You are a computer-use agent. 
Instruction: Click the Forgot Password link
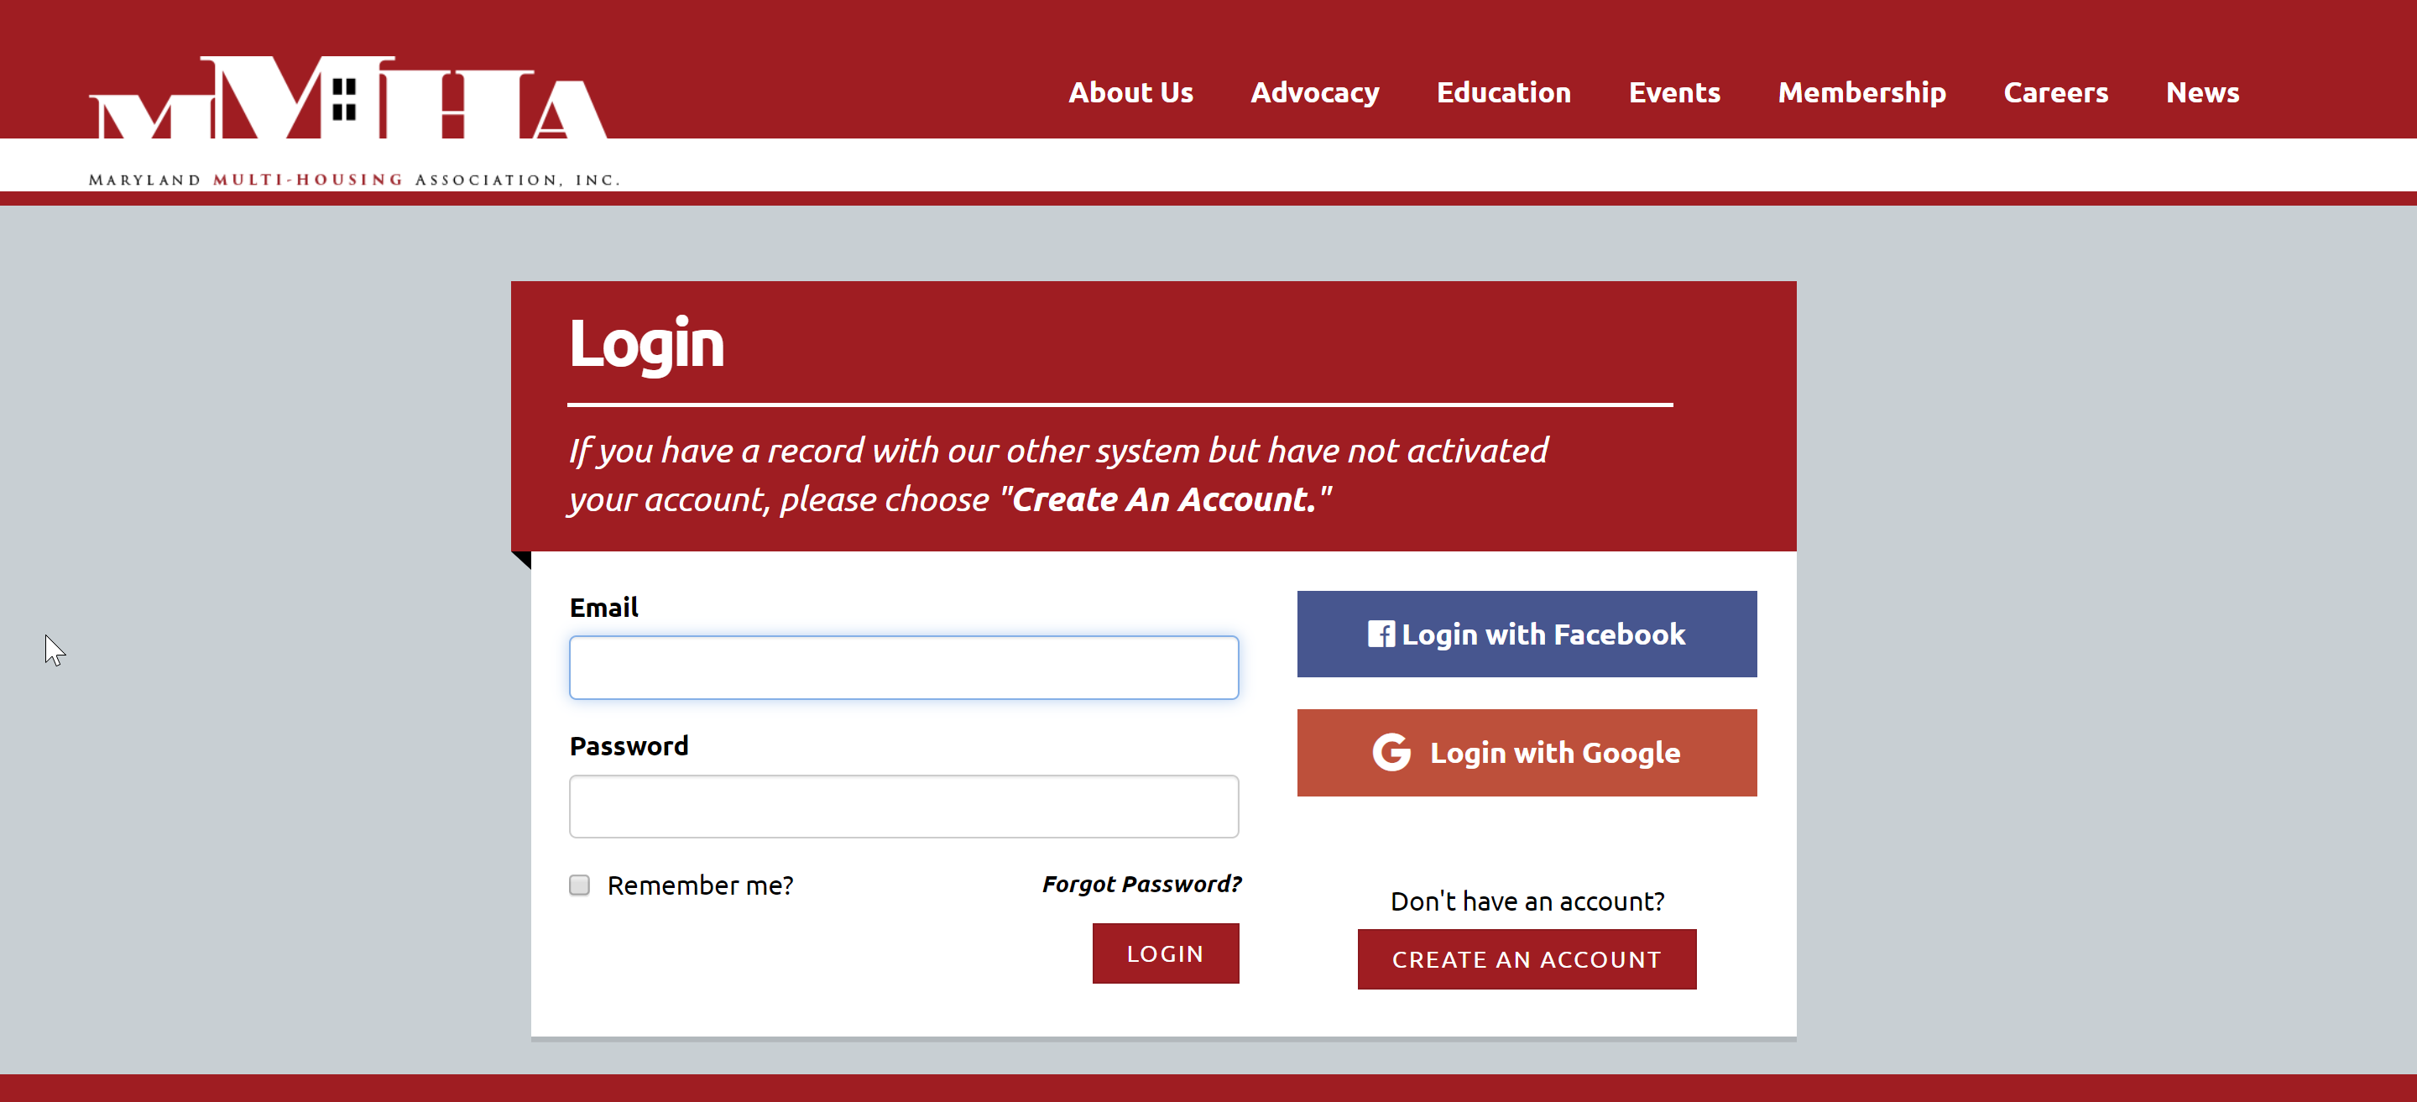pos(1142,885)
